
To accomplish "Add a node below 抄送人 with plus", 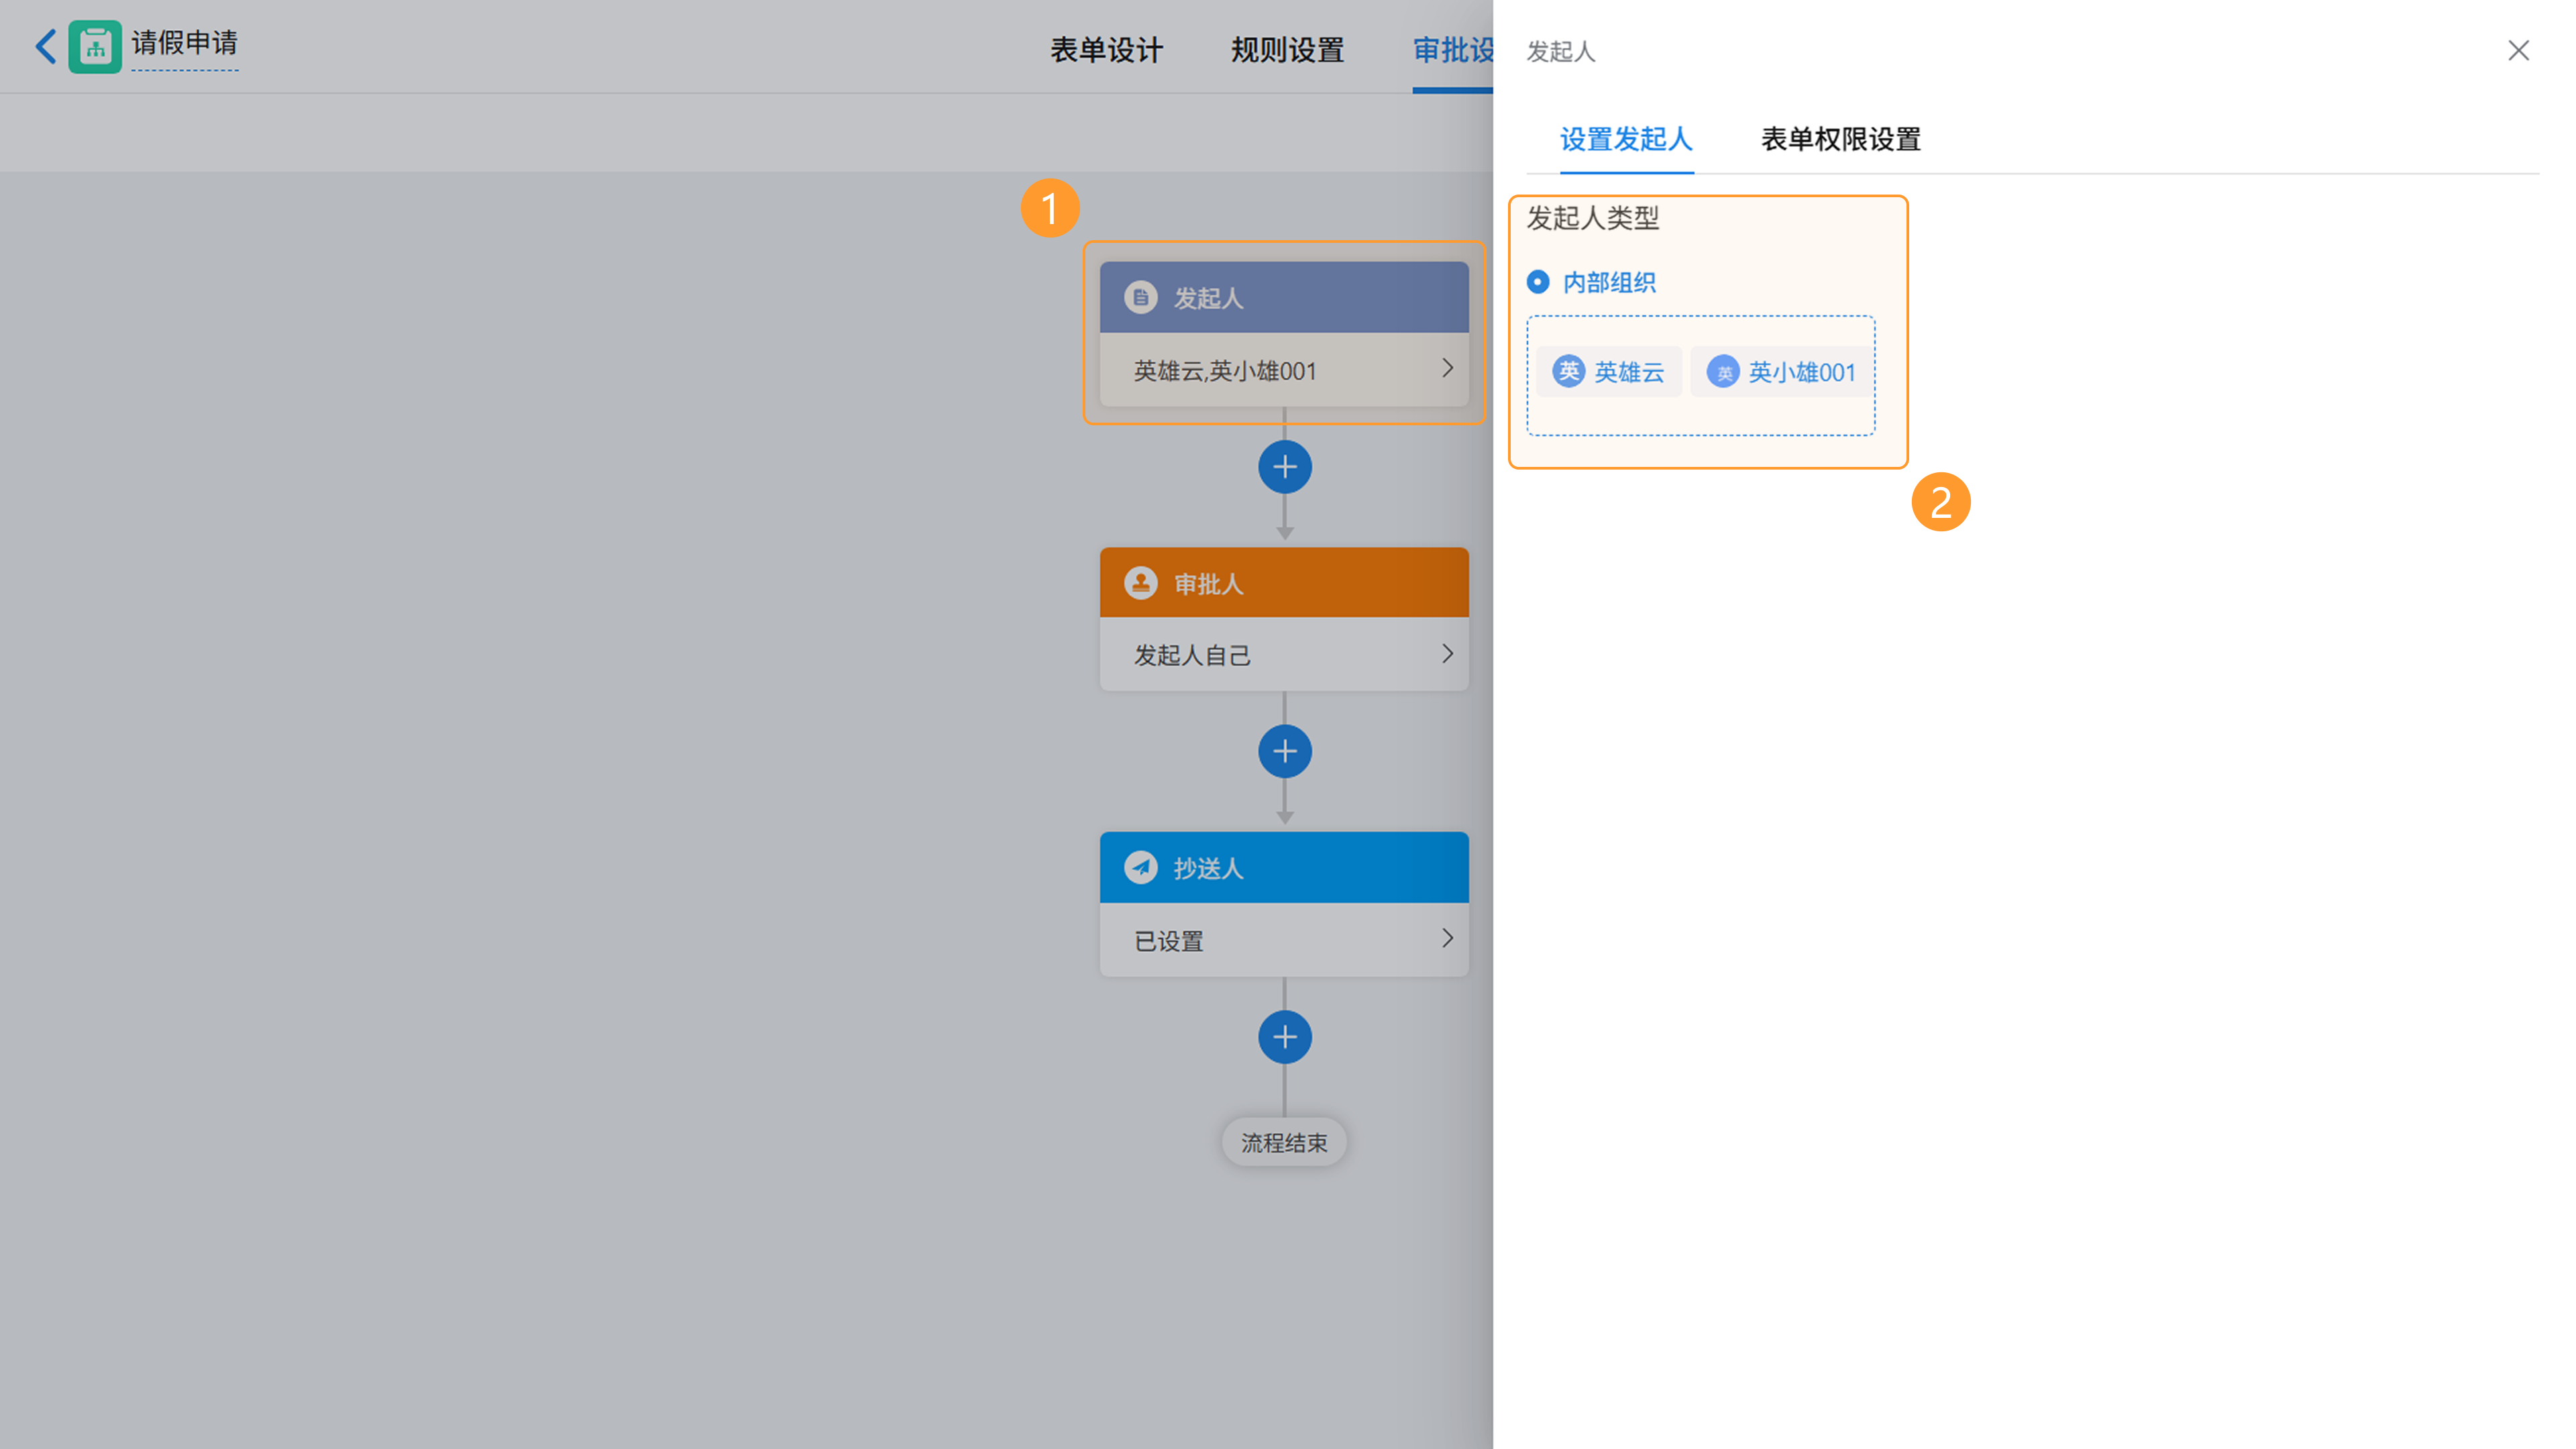I will coord(1284,1037).
